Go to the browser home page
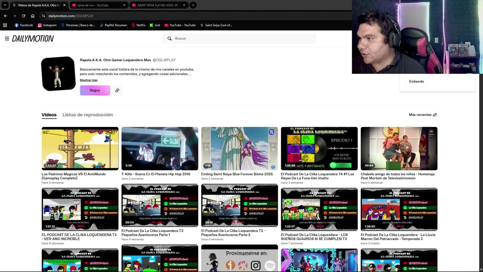The height and width of the screenshot is (272, 483). 32,16
